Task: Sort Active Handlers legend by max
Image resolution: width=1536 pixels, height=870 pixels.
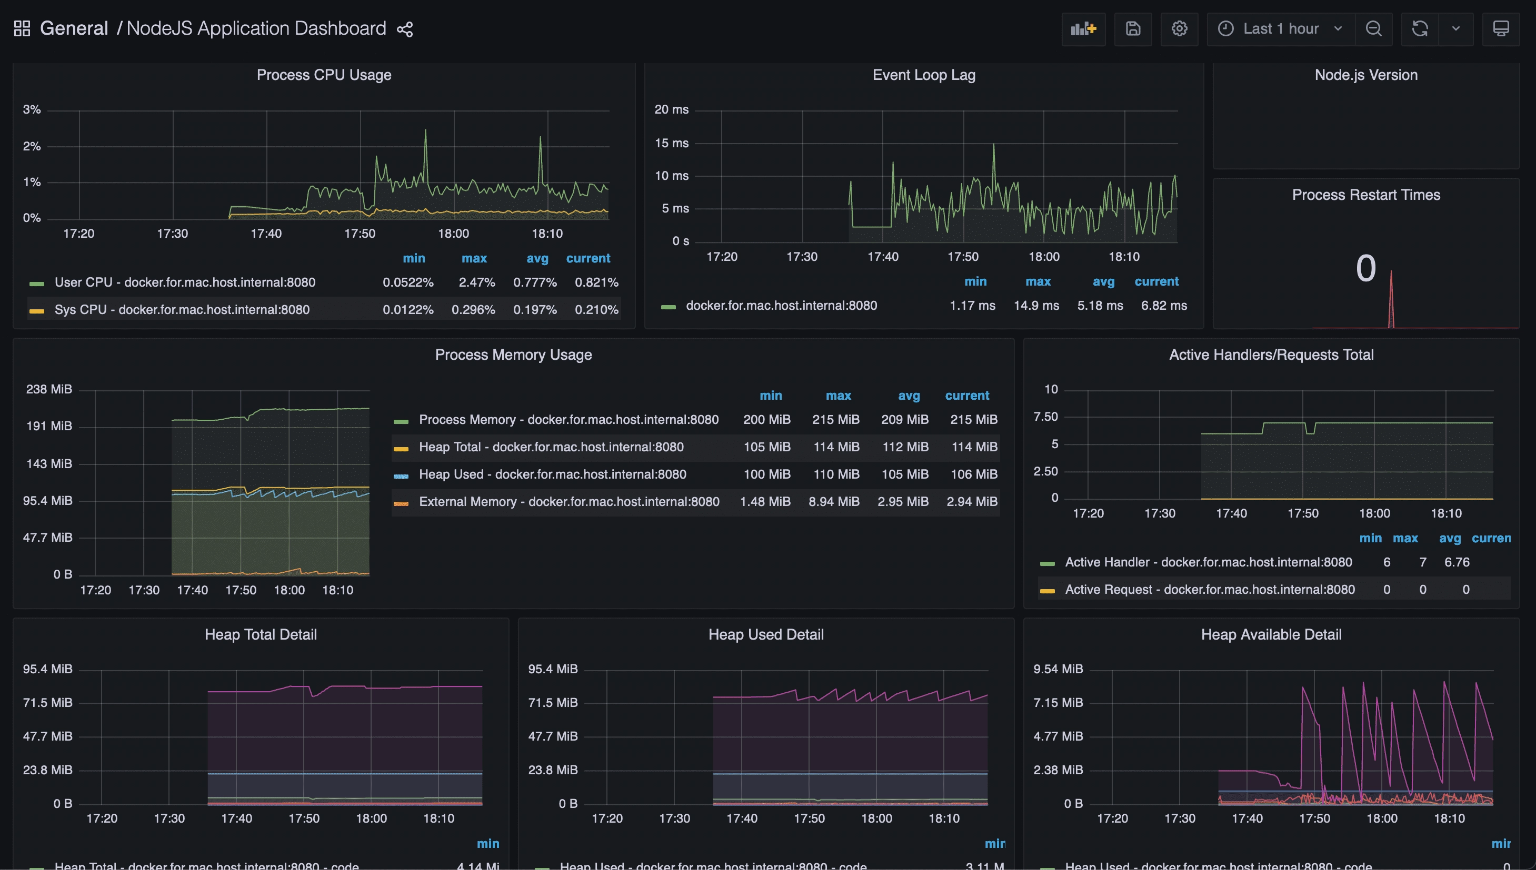Action: click(1405, 539)
